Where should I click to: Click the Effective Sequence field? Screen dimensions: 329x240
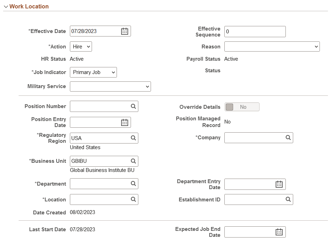point(255,32)
